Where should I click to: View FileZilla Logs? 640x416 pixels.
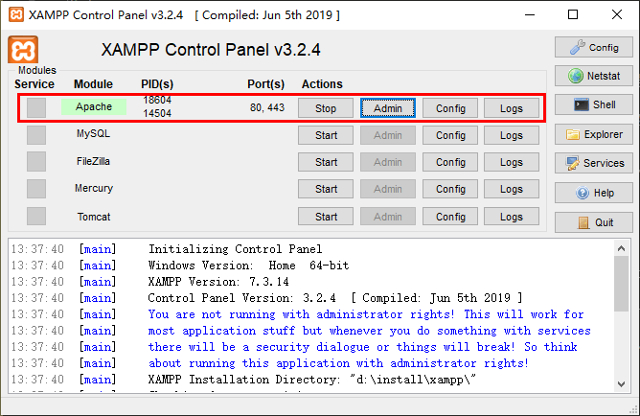coord(512,162)
